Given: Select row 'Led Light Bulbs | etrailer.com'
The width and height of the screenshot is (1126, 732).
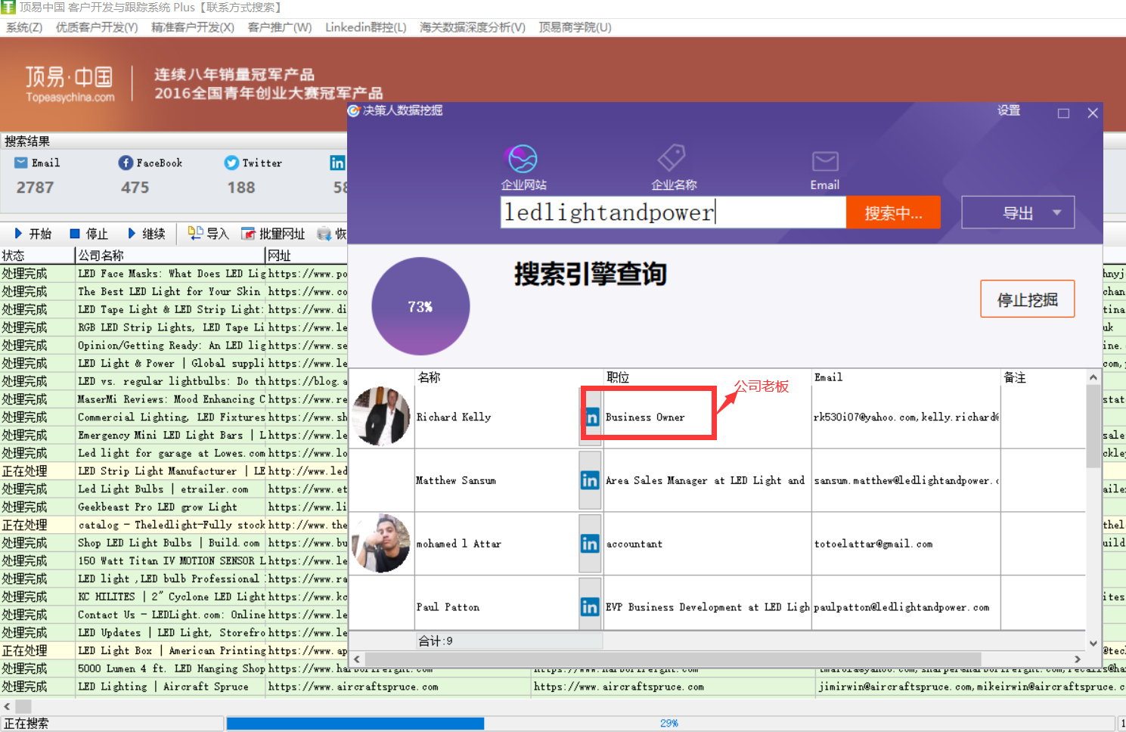Looking at the screenshot, I should pos(173,489).
